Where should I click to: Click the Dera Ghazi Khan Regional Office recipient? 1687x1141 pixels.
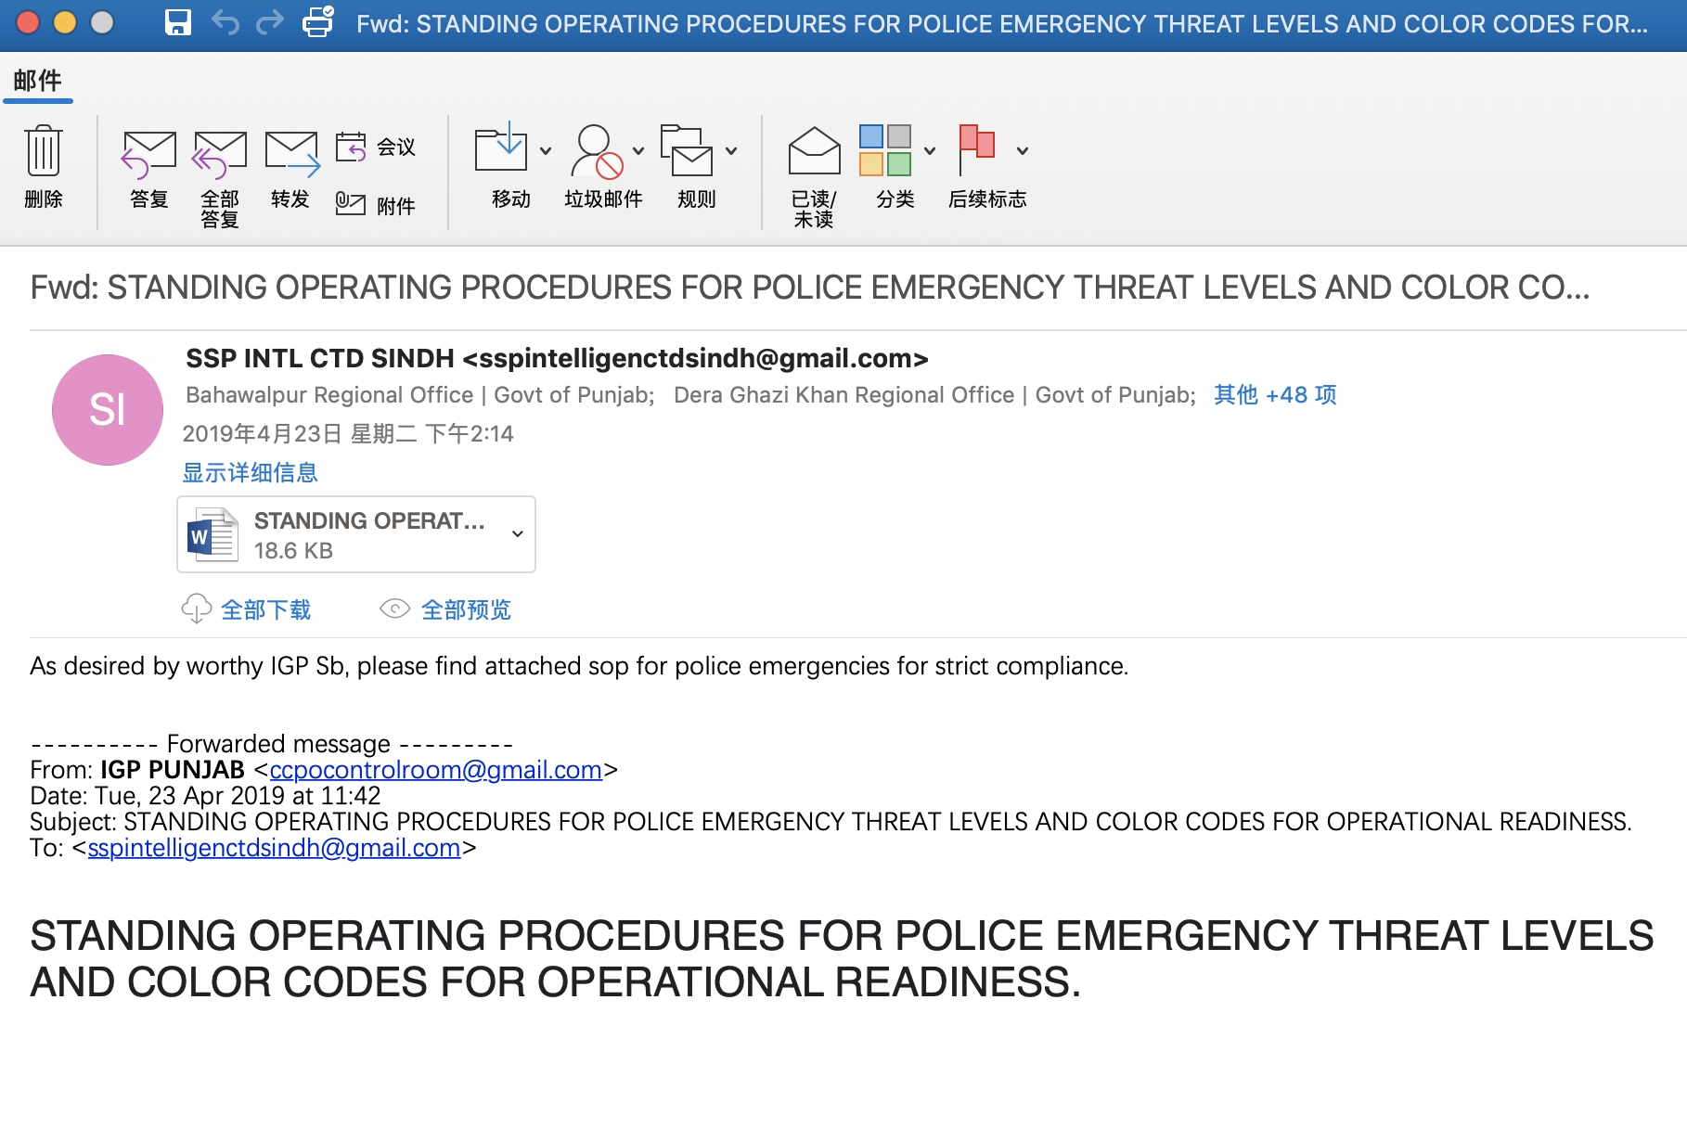[x=935, y=395]
